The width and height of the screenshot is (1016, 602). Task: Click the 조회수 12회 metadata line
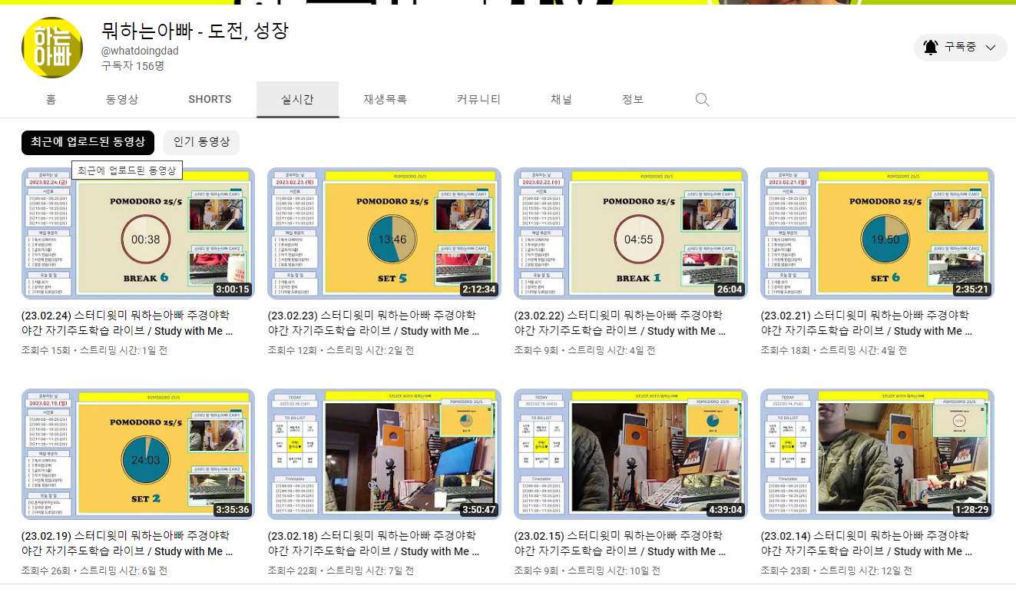coord(340,350)
